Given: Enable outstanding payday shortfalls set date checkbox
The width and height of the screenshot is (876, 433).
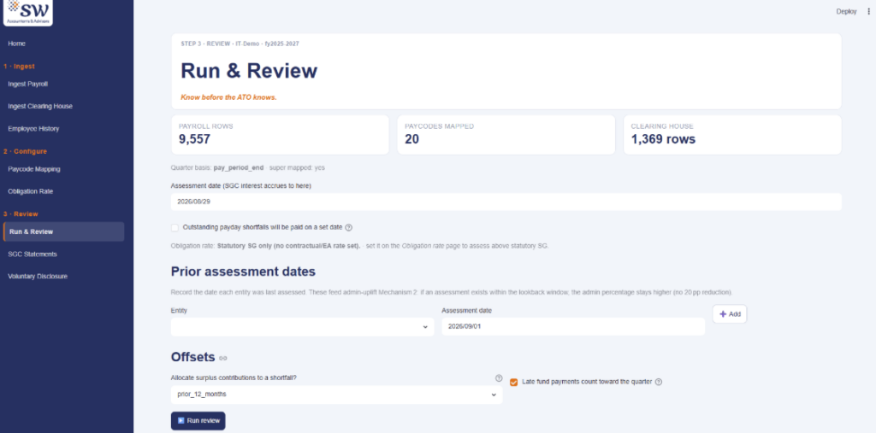Looking at the screenshot, I should coord(175,228).
